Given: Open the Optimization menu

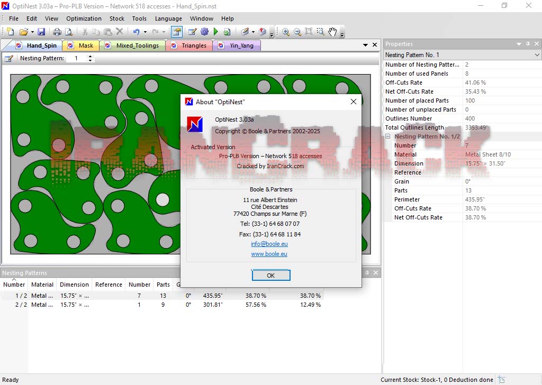Looking at the screenshot, I should (84, 19).
